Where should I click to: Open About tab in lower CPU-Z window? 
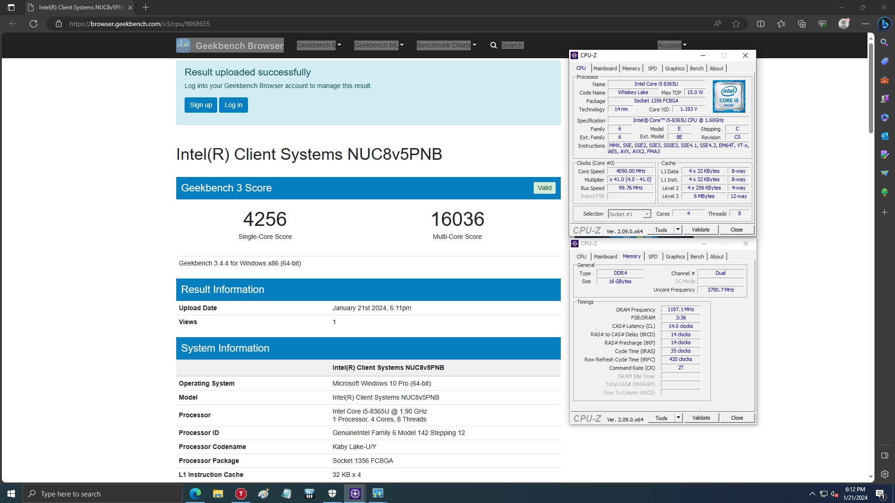(717, 257)
